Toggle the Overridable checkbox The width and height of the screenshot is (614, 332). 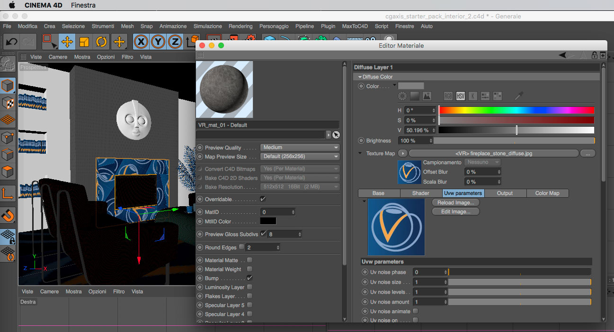point(263,199)
